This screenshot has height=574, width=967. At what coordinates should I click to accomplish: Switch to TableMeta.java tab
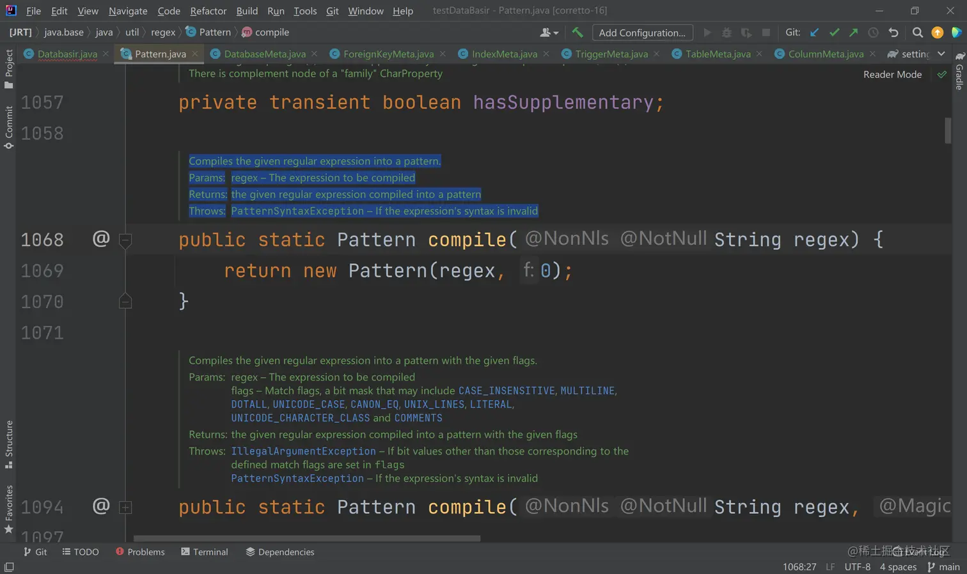[718, 54]
